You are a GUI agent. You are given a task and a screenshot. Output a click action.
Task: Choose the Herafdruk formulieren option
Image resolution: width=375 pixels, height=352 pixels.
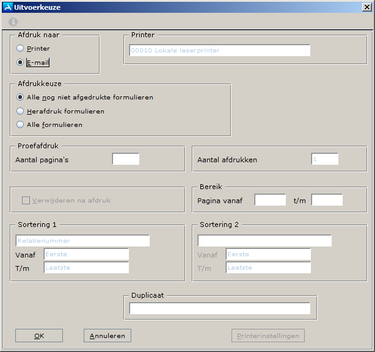[21, 111]
